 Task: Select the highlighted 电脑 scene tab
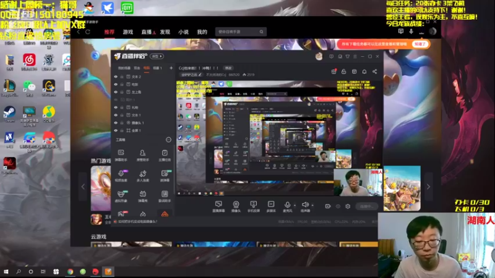coord(147,68)
